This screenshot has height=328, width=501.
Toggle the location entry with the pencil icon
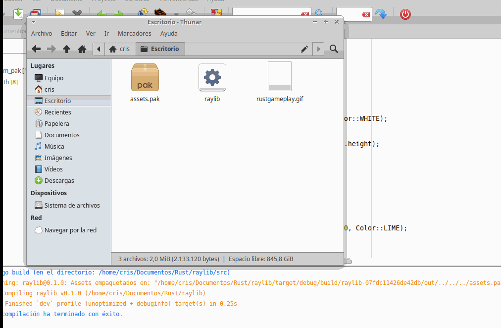[x=304, y=49]
